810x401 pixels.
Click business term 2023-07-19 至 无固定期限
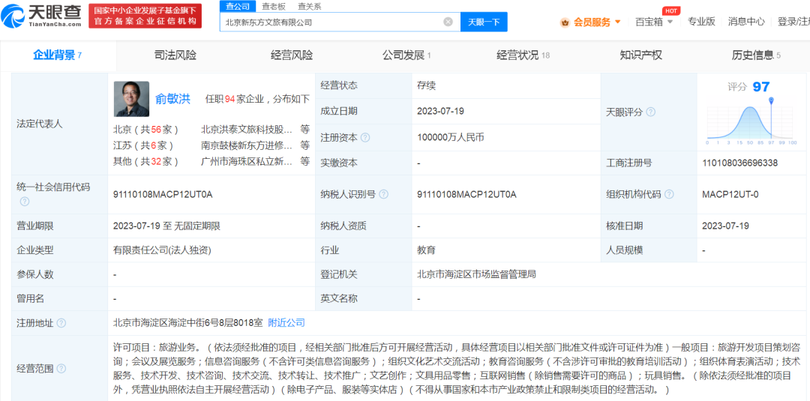pos(166,226)
